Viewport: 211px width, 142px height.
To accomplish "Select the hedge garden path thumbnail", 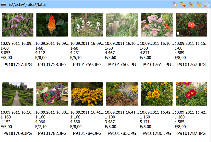I will [17, 93].
